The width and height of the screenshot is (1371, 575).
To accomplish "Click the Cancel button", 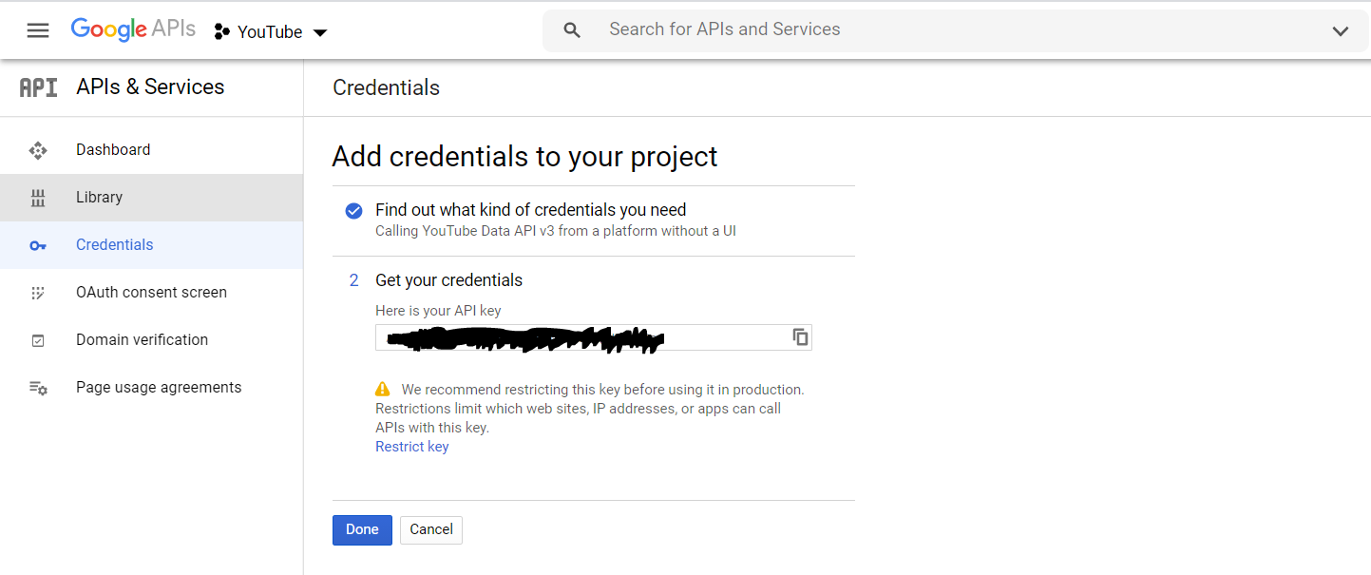I will pyautogui.click(x=430, y=529).
